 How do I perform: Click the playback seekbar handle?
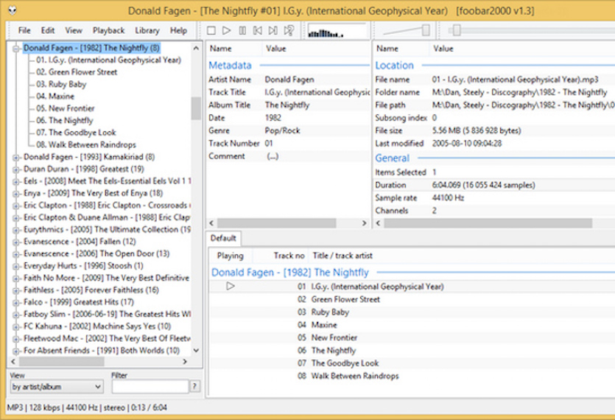coord(456,30)
